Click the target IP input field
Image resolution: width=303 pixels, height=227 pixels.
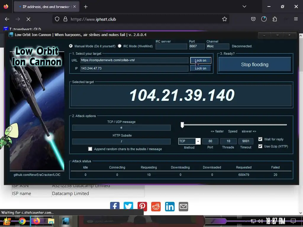pyautogui.click(x=134, y=68)
